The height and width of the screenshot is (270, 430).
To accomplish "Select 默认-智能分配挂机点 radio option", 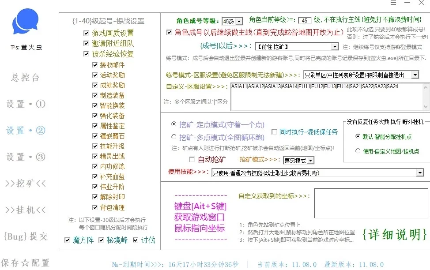I will (358, 136).
